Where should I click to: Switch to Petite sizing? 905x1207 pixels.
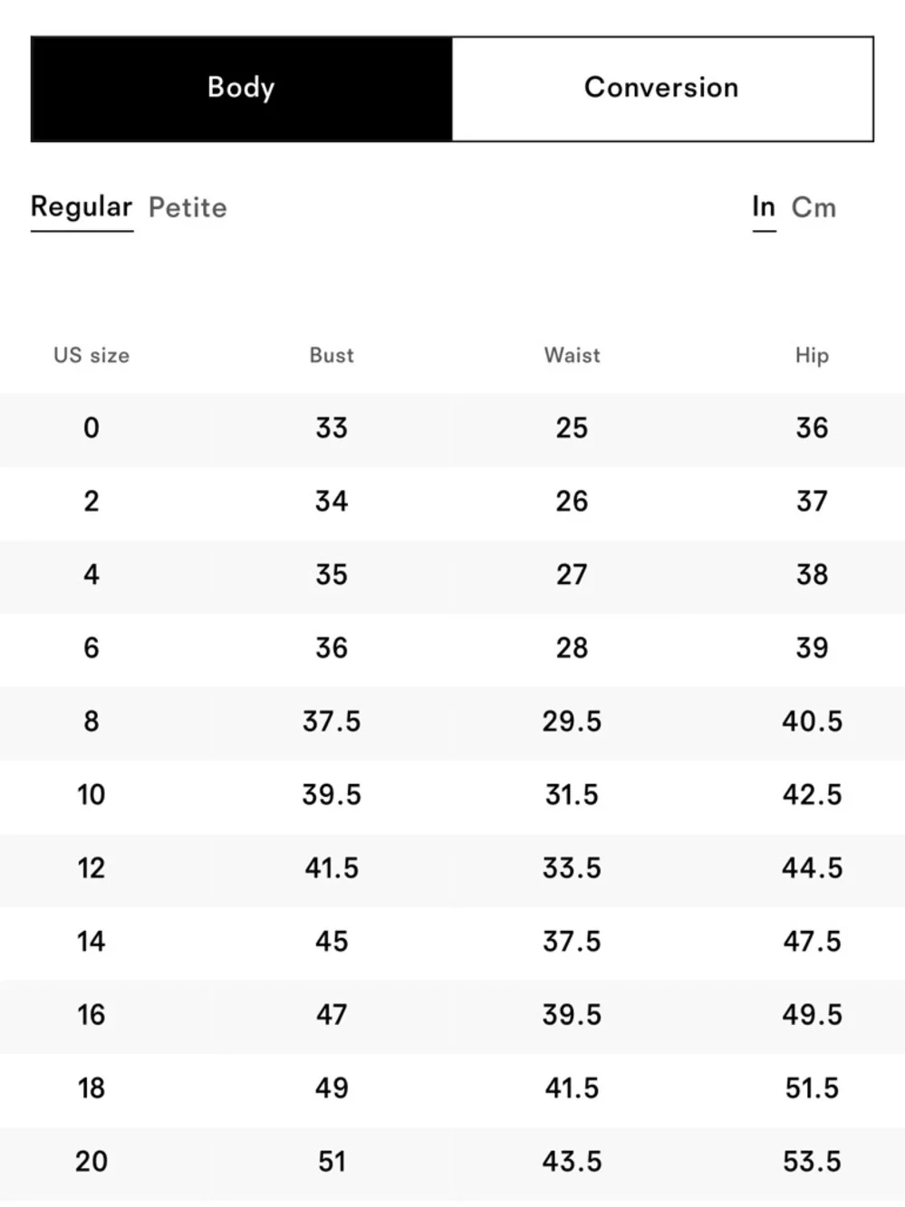click(x=188, y=207)
